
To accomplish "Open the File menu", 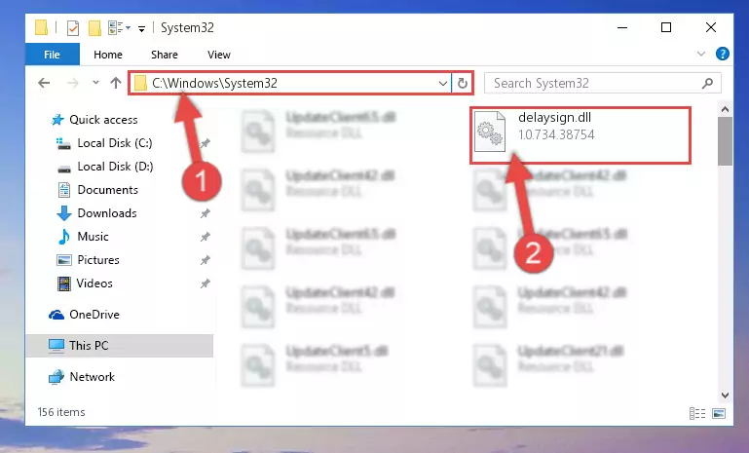I will tap(52, 55).
